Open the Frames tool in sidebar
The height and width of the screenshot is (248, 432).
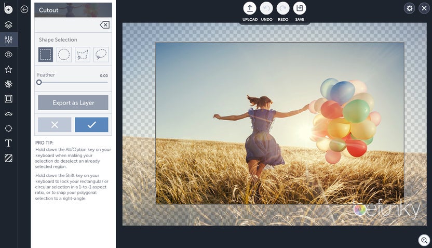point(8,99)
